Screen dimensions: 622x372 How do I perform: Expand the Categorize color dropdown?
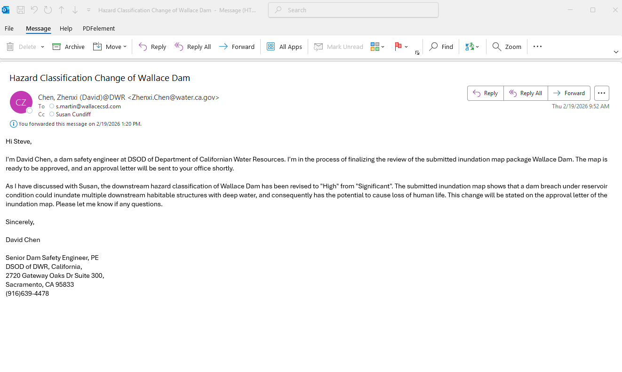click(383, 47)
